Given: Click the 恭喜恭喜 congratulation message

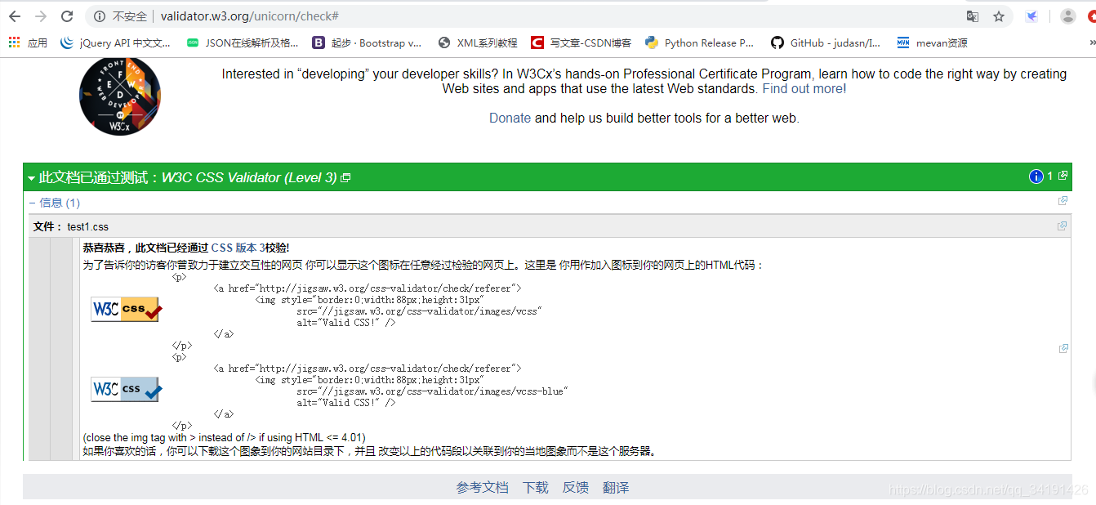Looking at the screenshot, I should 186,248.
